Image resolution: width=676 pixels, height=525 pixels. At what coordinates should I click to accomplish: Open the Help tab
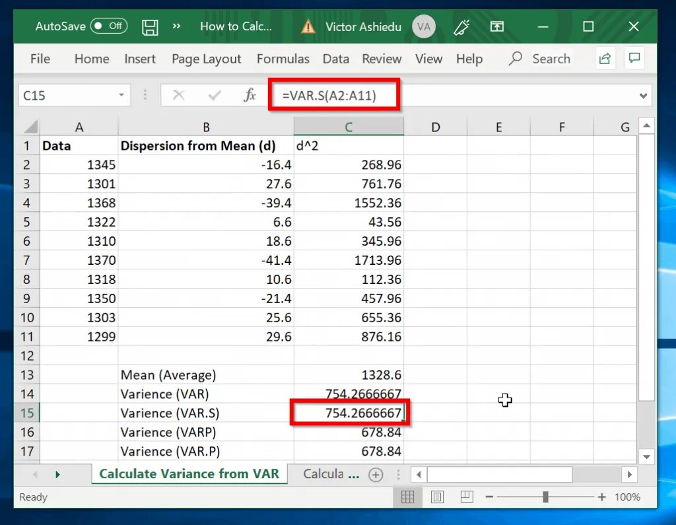click(469, 59)
